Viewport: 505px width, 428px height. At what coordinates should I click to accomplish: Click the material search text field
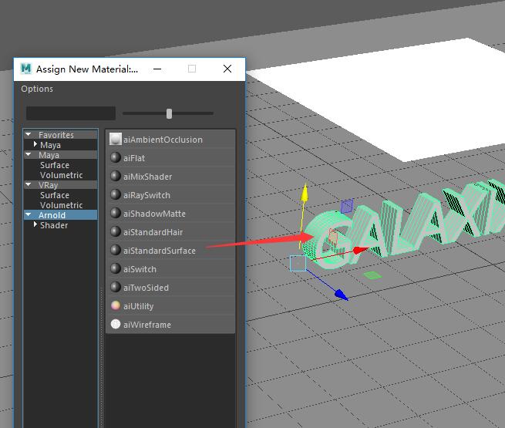click(x=71, y=113)
